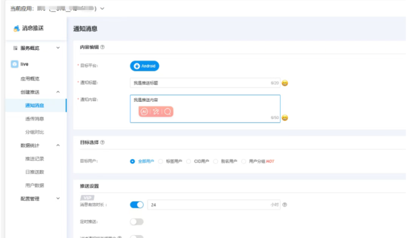Click the AI icon in content toolbar

tap(144, 111)
